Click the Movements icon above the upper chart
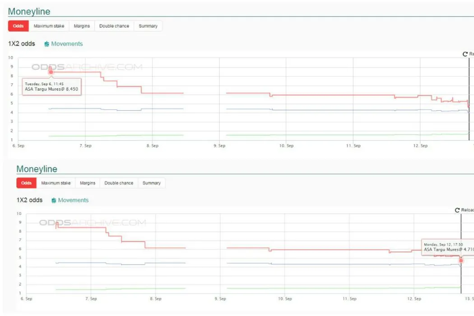This screenshot has height=316, width=474. point(46,44)
